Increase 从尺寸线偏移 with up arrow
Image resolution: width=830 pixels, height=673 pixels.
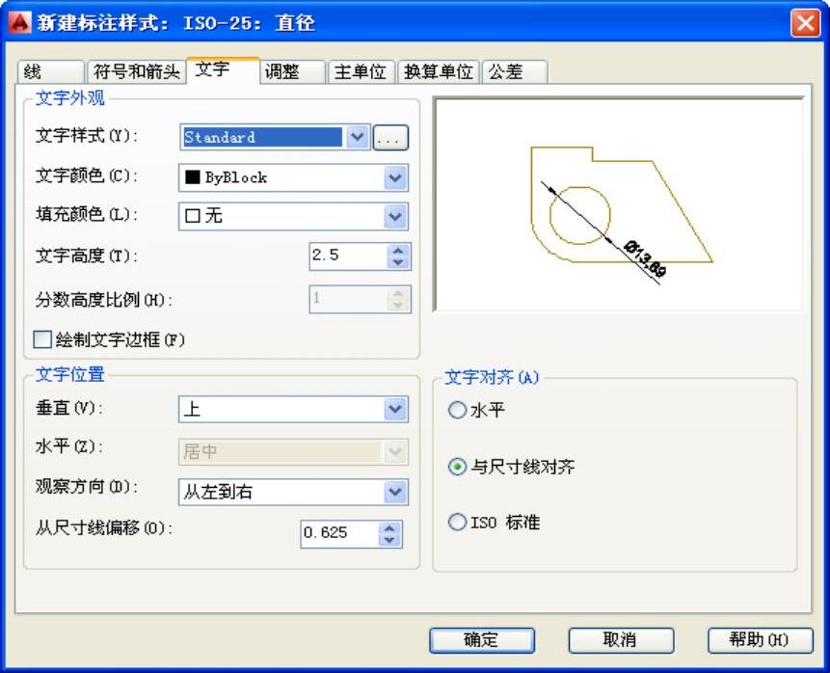coord(389,528)
